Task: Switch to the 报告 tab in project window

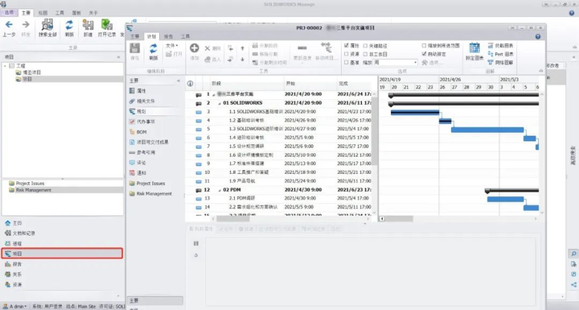Action: (x=168, y=36)
